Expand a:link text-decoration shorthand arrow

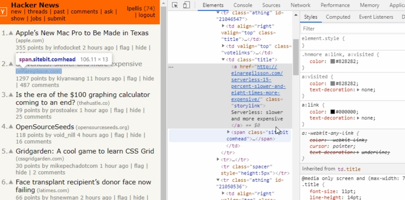pos(359,118)
